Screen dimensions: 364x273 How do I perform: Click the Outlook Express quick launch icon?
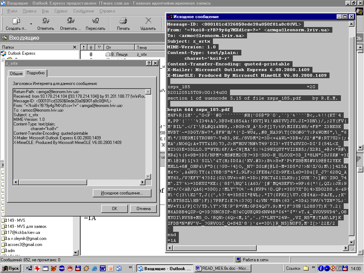coord(119,269)
